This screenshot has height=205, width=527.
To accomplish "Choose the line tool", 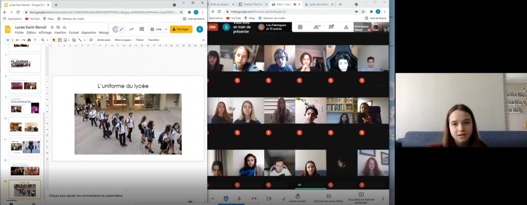I will pos(79,40).
